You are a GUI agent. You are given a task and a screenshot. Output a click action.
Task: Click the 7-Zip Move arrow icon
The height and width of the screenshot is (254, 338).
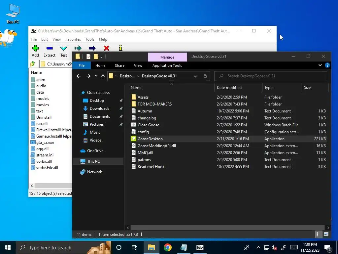coord(92,48)
